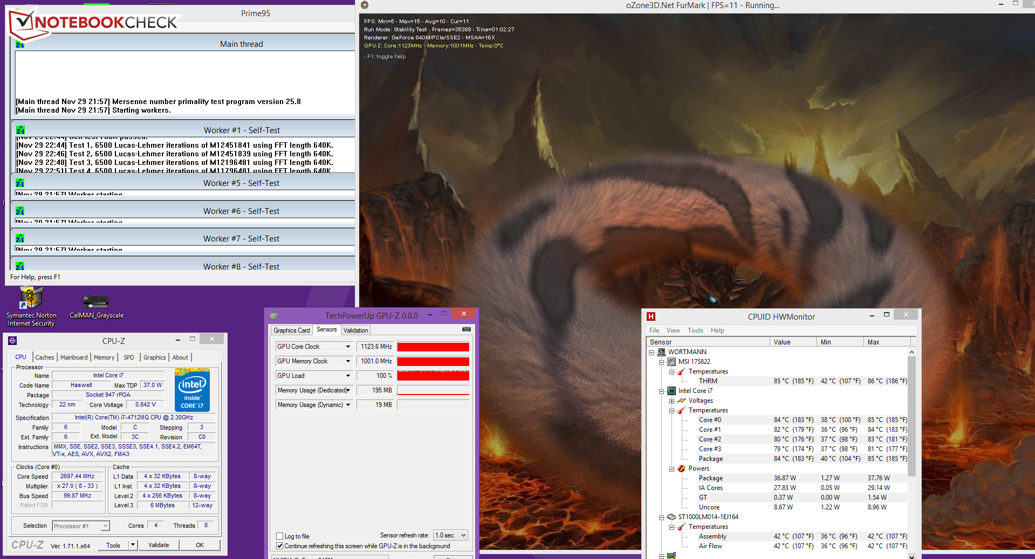Screen dimensions: 1035x559
Task: Click thermometer icon under MSI 175822
Action: click(x=682, y=371)
